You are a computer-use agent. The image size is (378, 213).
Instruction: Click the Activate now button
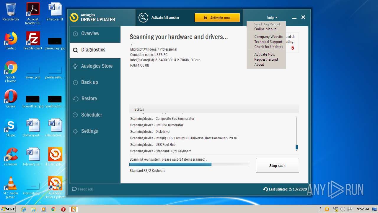click(x=217, y=18)
